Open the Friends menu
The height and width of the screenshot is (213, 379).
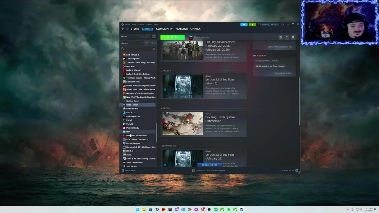coord(141,25)
